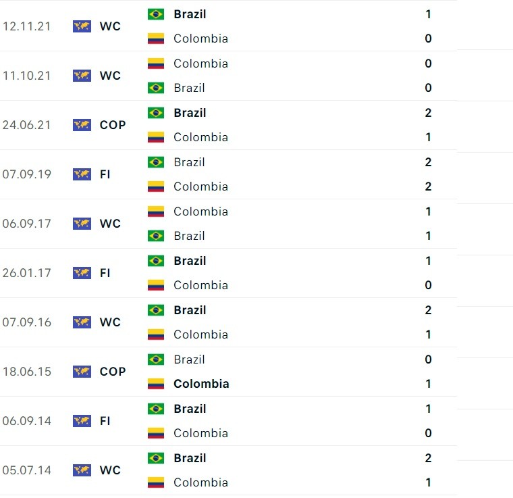Image resolution: width=513 pixels, height=498 pixels.
Task: Click the world map icon beside 07.09.19
Action: click(x=82, y=174)
